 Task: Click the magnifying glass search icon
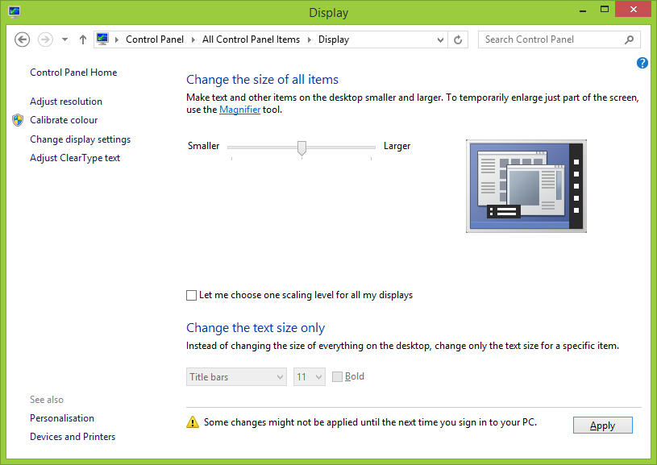(x=630, y=39)
